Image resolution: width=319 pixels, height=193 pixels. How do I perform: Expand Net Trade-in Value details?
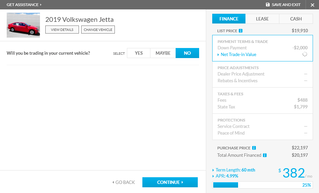click(237, 54)
